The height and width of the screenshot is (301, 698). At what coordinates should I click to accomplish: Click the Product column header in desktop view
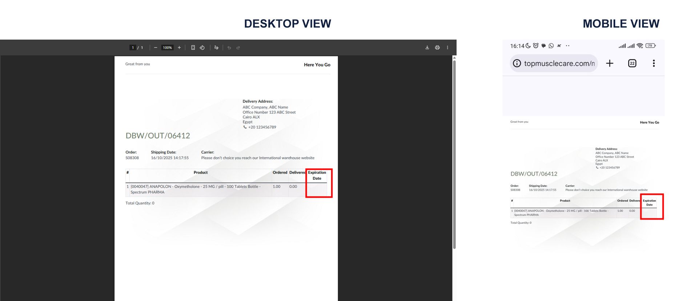pyautogui.click(x=201, y=172)
